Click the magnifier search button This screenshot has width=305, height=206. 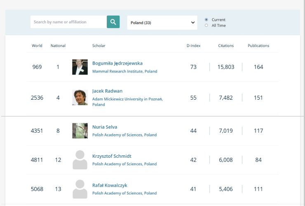coord(113,22)
